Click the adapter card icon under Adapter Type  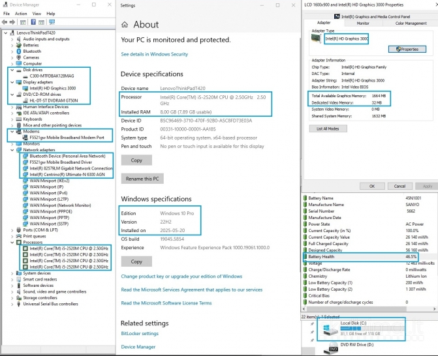[x=316, y=38]
